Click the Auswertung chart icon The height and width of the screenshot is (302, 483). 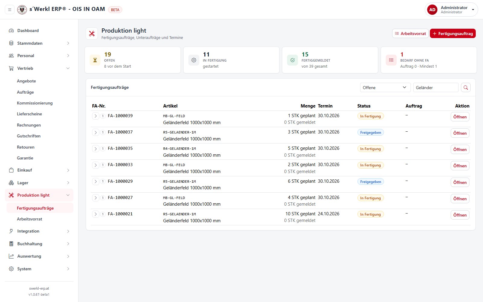(11, 256)
